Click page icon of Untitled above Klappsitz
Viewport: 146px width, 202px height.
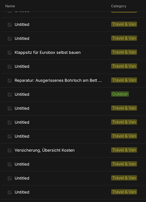10,39
